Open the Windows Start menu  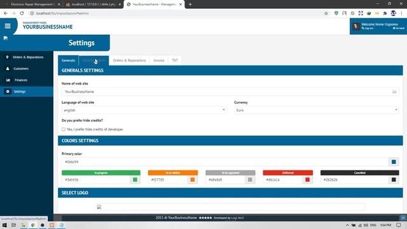(x=4, y=225)
